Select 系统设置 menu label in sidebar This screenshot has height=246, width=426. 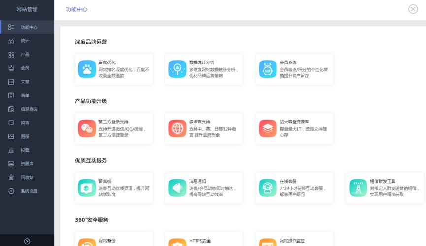click(x=29, y=191)
